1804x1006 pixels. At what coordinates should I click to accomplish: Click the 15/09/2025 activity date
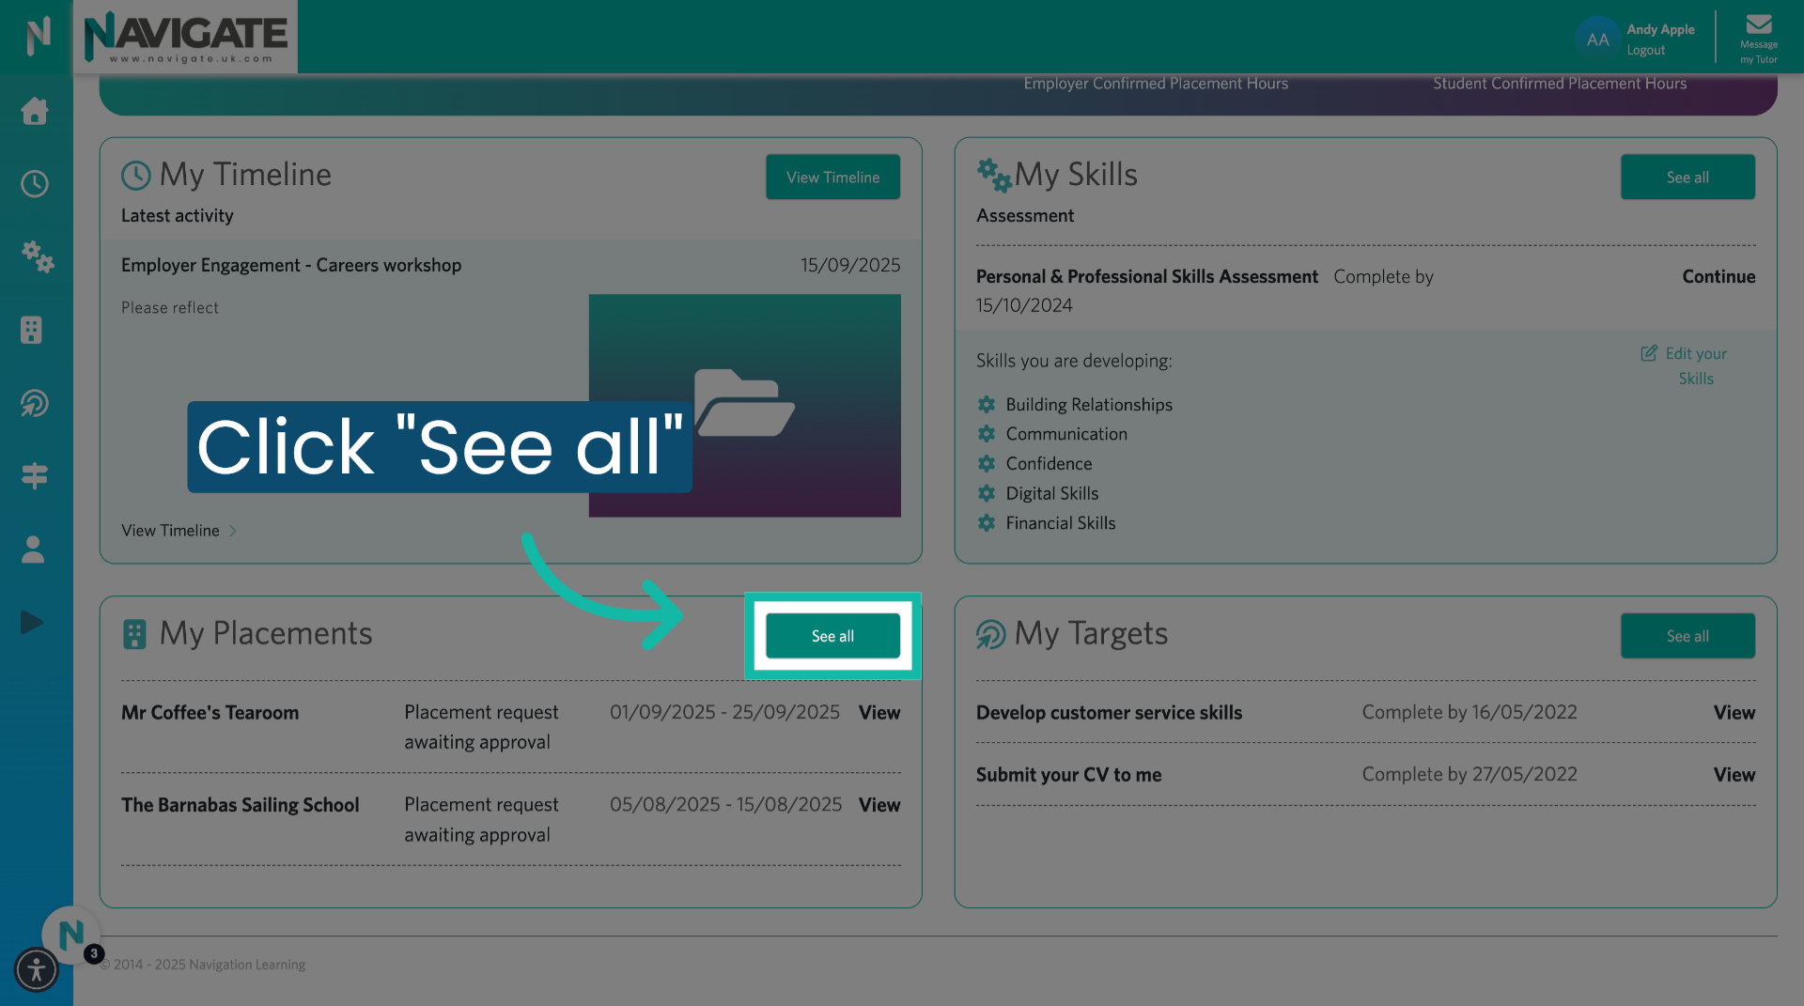click(850, 265)
